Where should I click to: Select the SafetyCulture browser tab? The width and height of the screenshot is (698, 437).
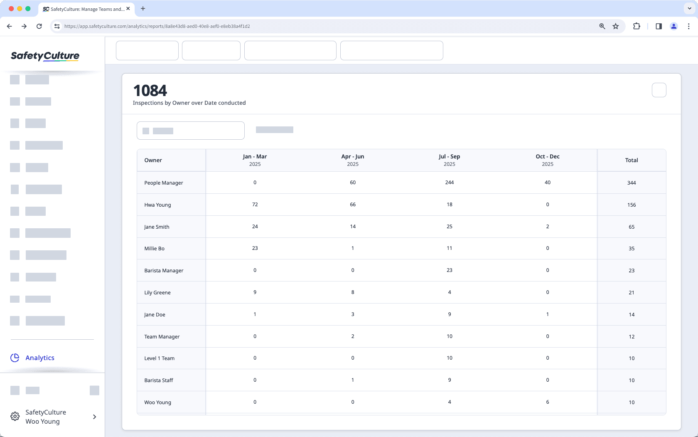click(x=83, y=9)
